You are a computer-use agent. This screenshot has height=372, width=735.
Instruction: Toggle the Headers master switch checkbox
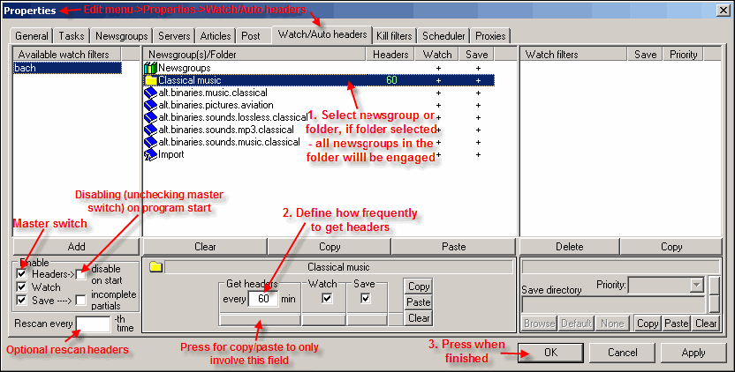tap(21, 274)
